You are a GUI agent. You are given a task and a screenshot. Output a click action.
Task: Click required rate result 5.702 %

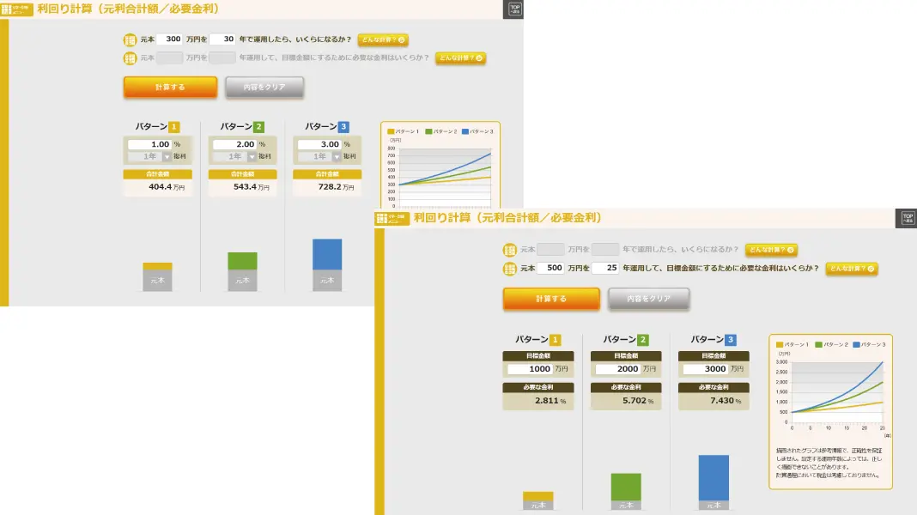click(x=626, y=401)
